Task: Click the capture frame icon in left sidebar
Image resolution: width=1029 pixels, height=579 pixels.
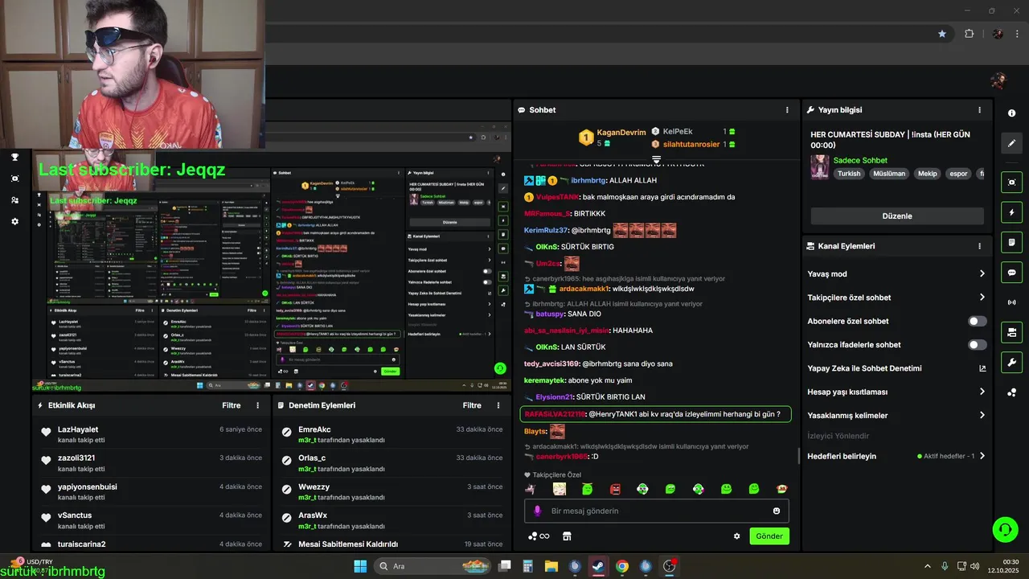Action: (x=14, y=179)
